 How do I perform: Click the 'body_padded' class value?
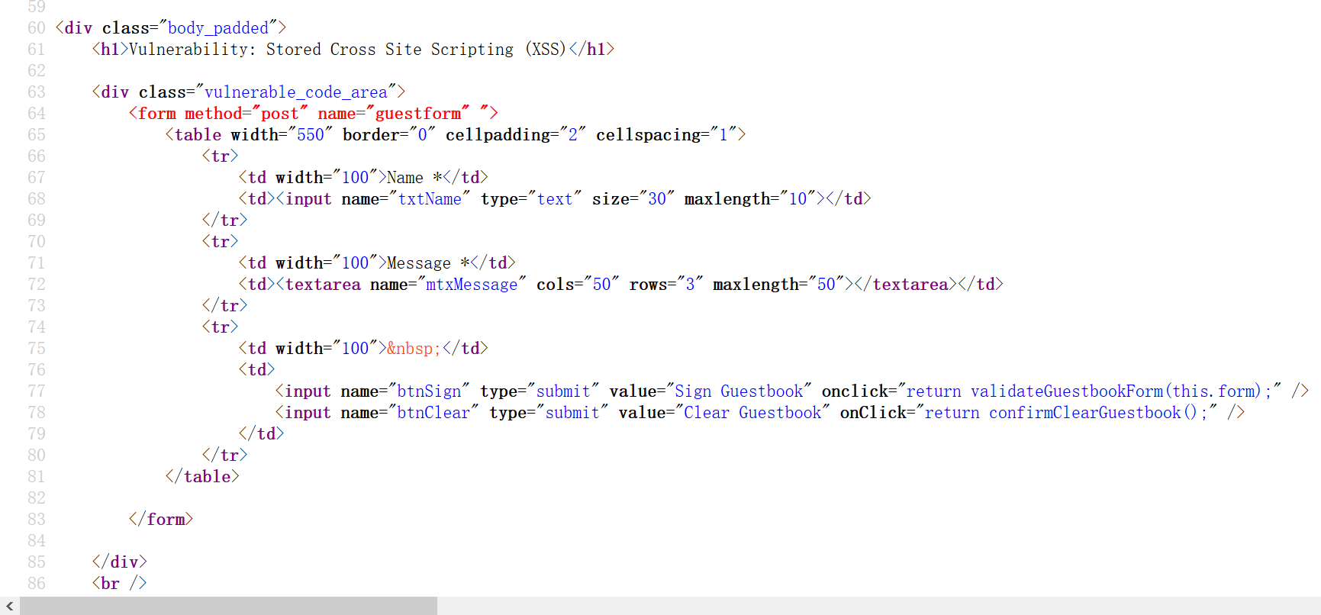point(218,28)
